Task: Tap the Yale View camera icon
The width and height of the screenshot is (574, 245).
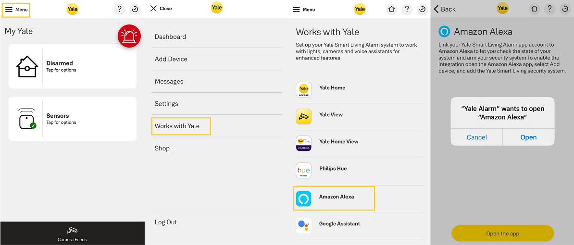Action: 303,117
